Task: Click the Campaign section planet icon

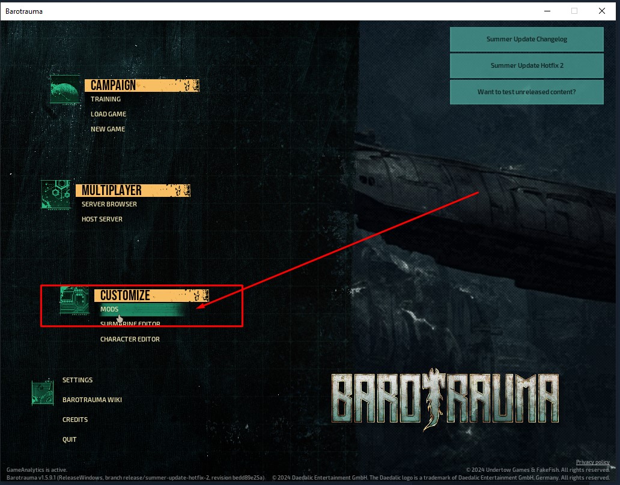Action: [x=65, y=89]
